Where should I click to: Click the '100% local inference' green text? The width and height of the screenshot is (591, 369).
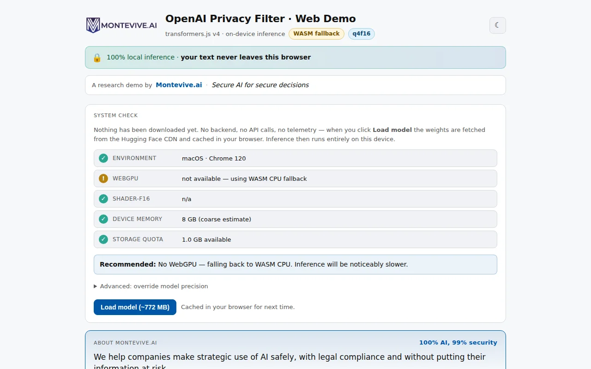pyautogui.click(x=140, y=58)
